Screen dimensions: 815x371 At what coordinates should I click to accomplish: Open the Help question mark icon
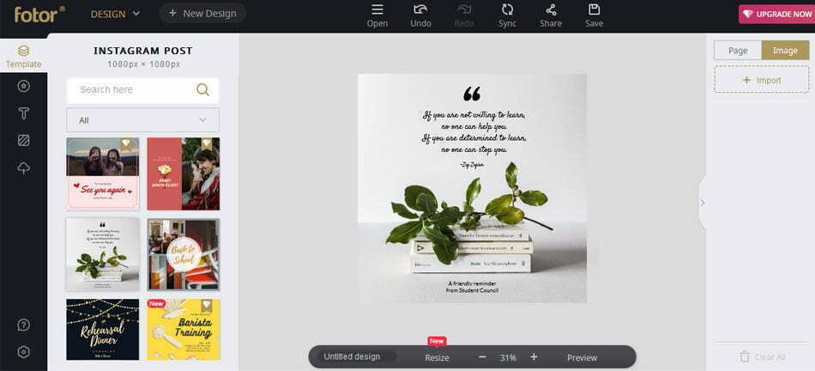[23, 325]
